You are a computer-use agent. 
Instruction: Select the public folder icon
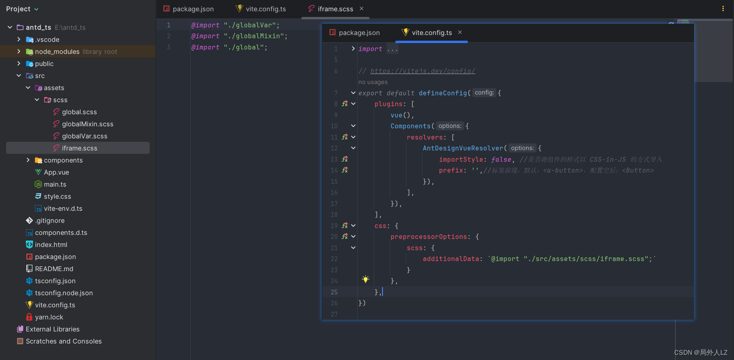29,64
